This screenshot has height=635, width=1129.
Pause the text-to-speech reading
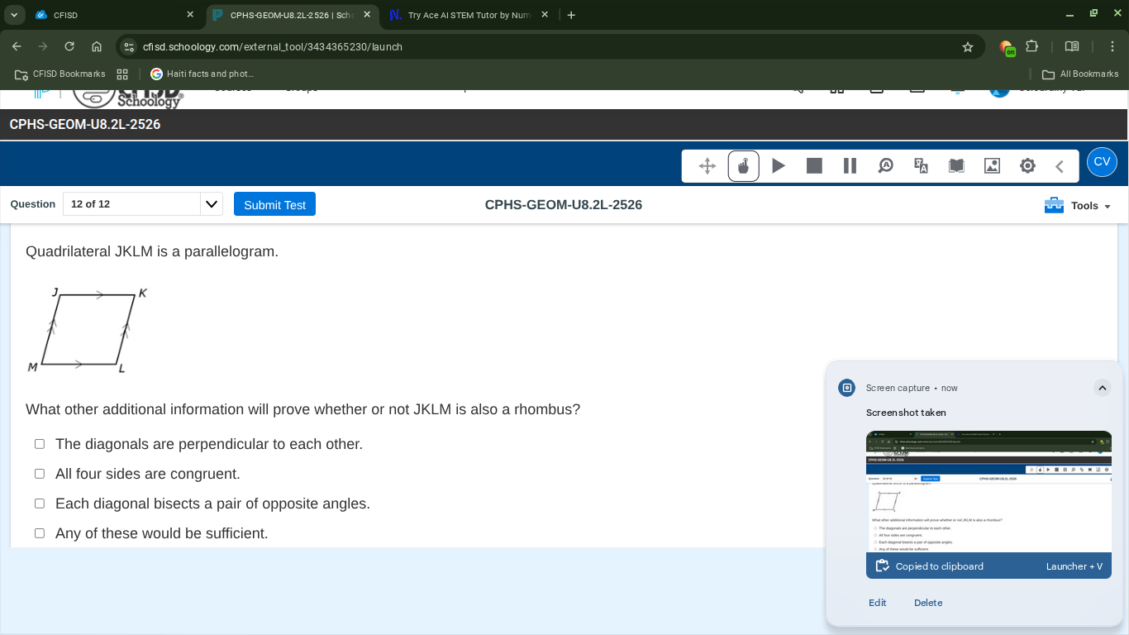tap(850, 166)
